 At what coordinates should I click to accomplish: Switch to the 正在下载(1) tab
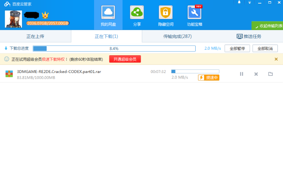tap(106, 36)
